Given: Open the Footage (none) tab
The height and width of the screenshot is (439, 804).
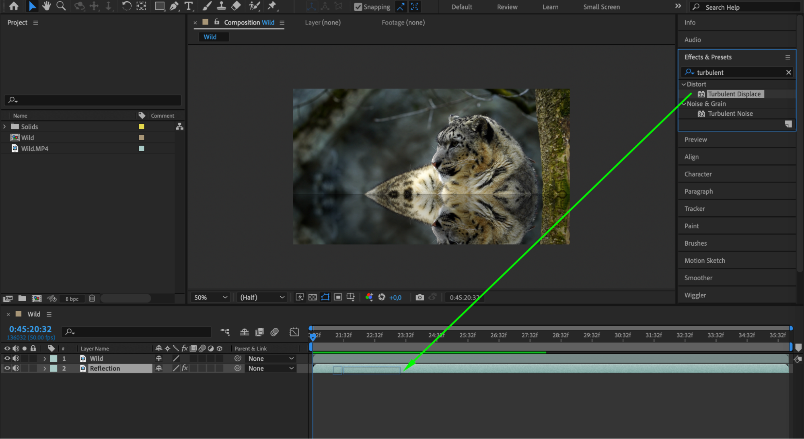Looking at the screenshot, I should [403, 23].
